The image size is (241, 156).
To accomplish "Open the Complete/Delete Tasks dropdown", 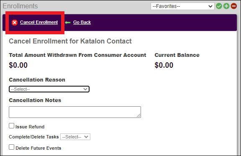I will click(x=75, y=137).
